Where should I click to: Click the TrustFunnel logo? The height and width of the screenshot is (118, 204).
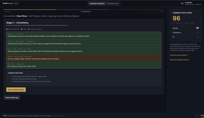click(8, 3)
